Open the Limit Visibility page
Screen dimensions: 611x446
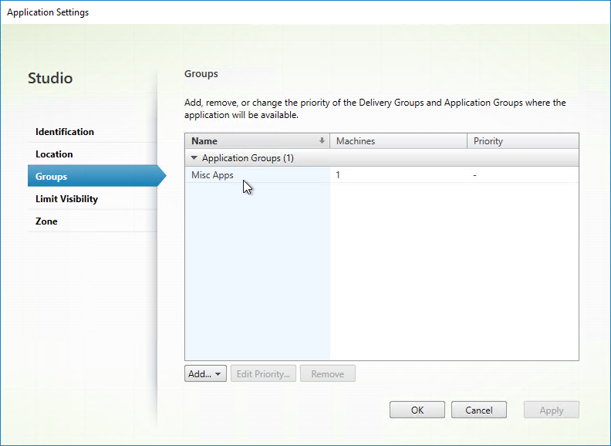click(x=93, y=199)
